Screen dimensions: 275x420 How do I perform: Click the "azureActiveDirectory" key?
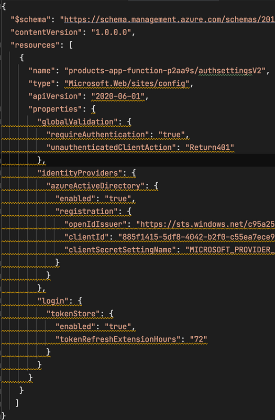click(x=95, y=186)
